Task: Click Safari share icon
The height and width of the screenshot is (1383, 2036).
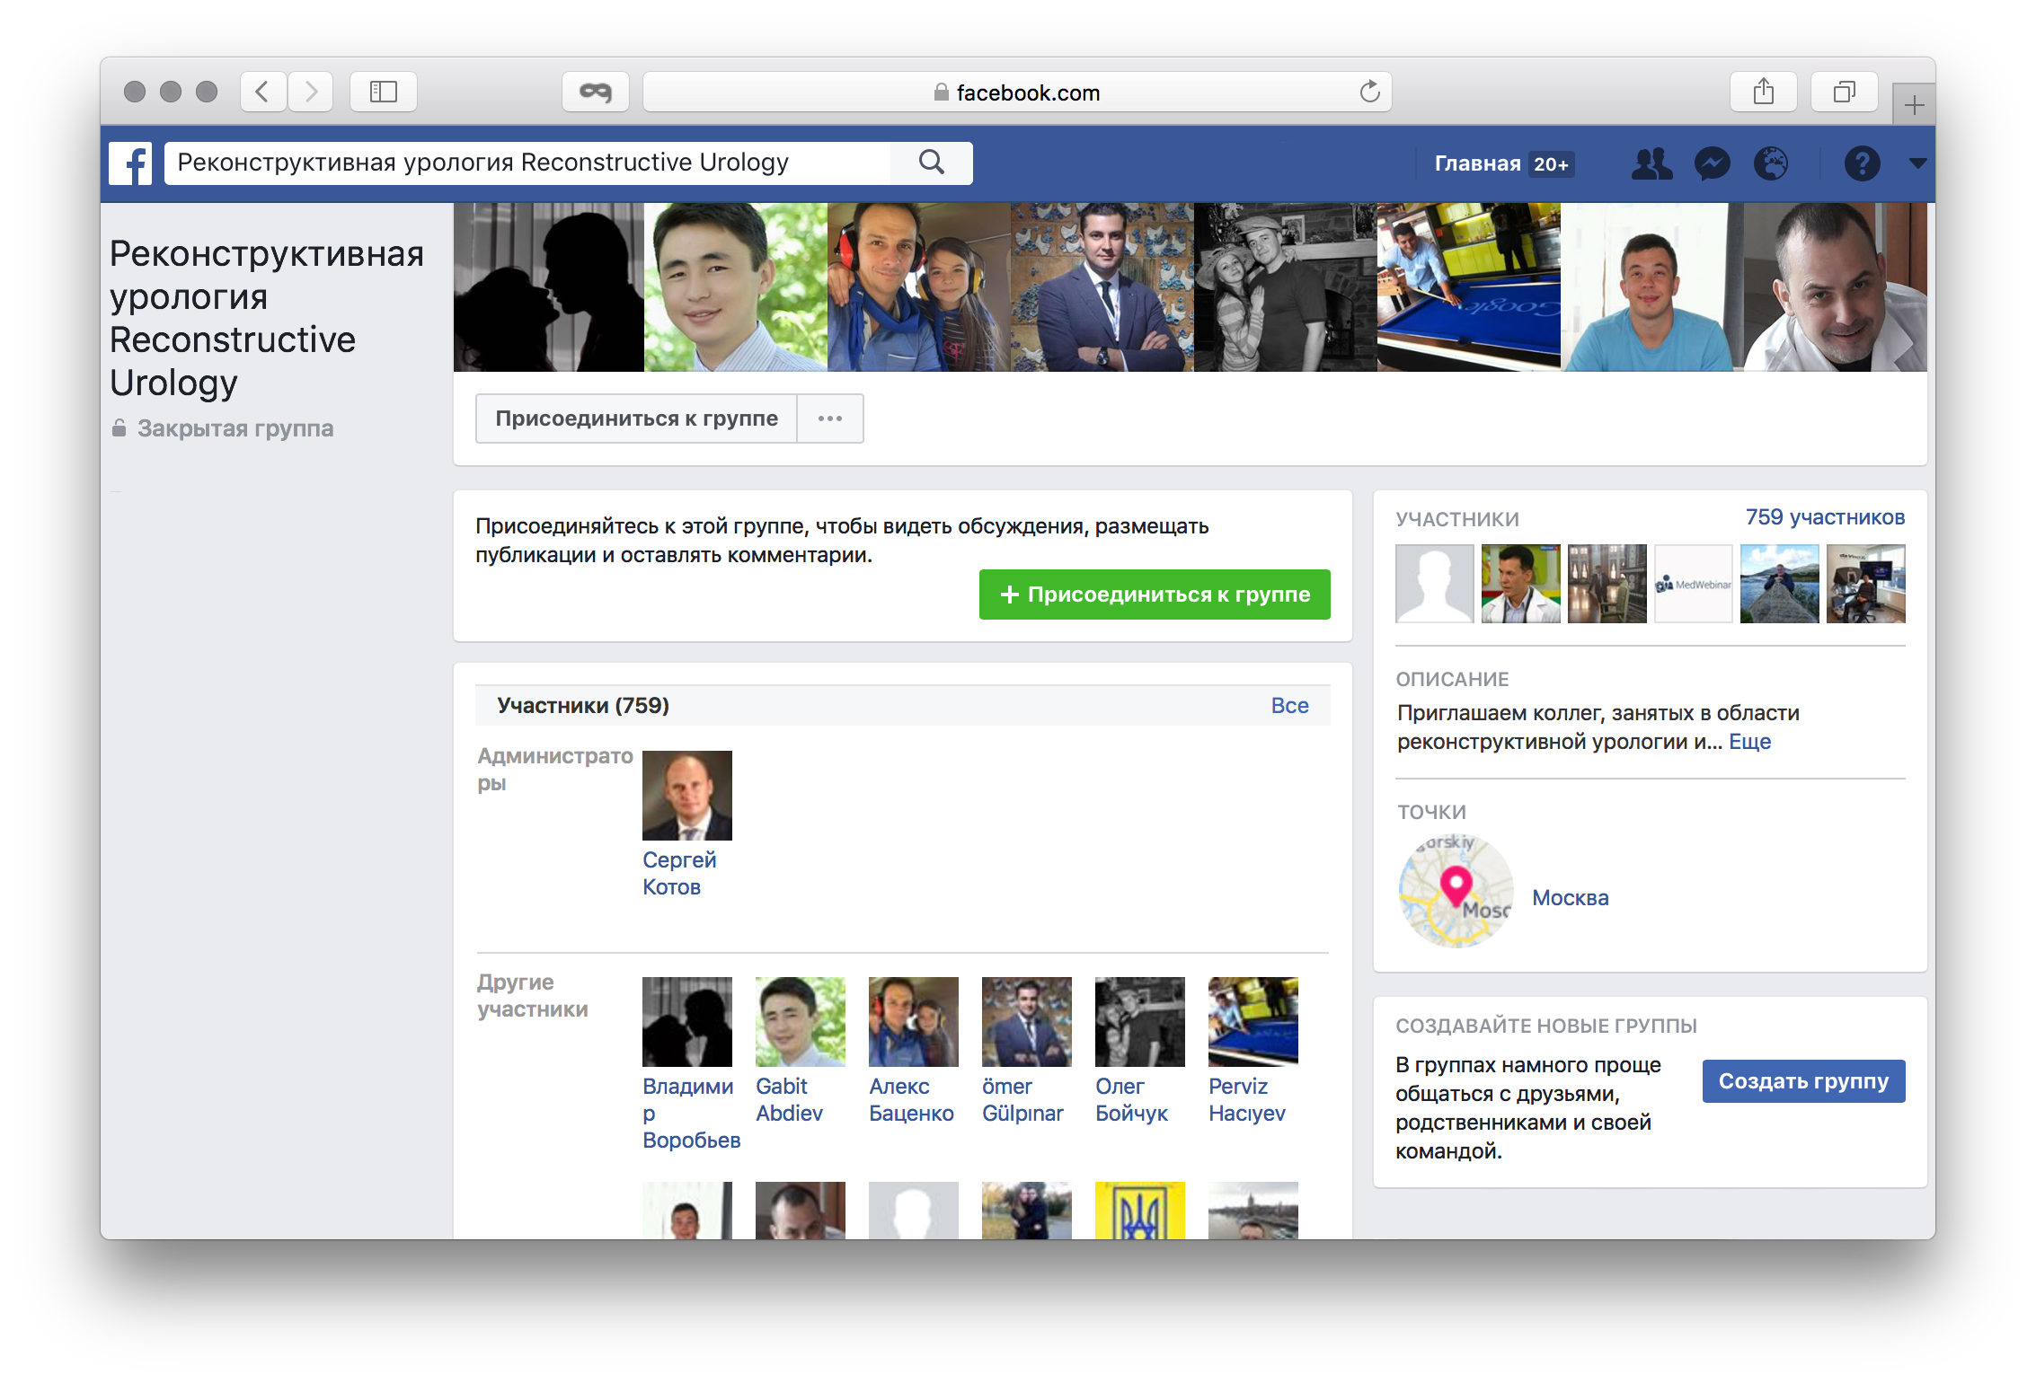Action: point(1763,92)
